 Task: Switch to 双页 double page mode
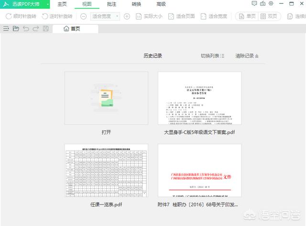(x=269, y=16)
